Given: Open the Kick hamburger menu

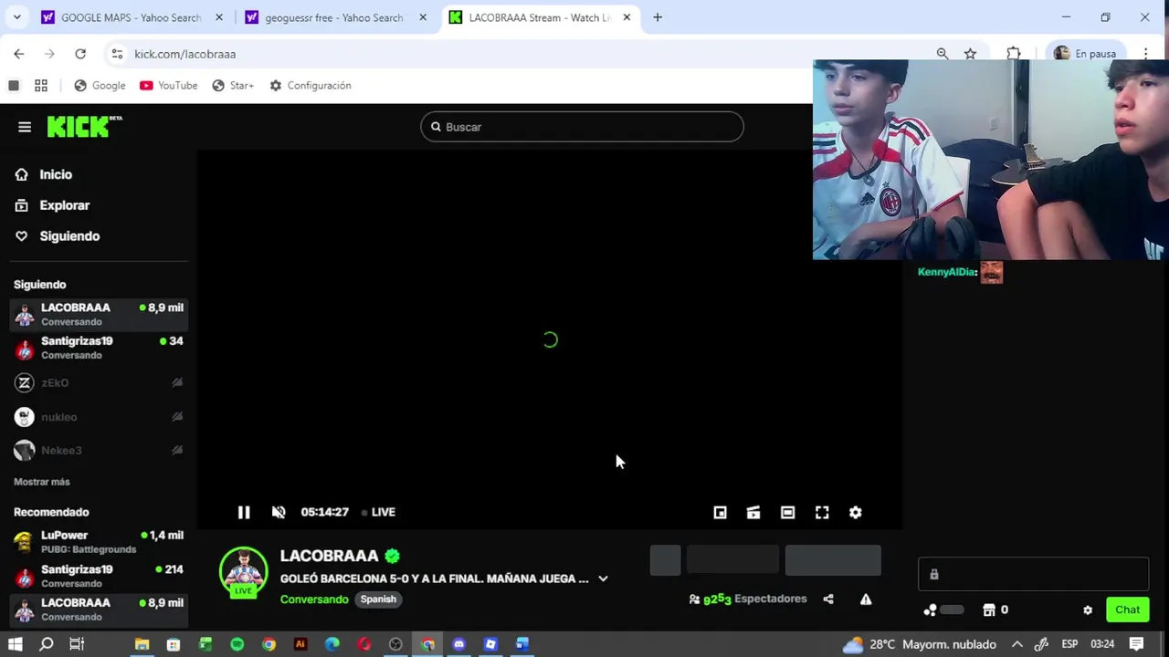Looking at the screenshot, I should (25, 127).
